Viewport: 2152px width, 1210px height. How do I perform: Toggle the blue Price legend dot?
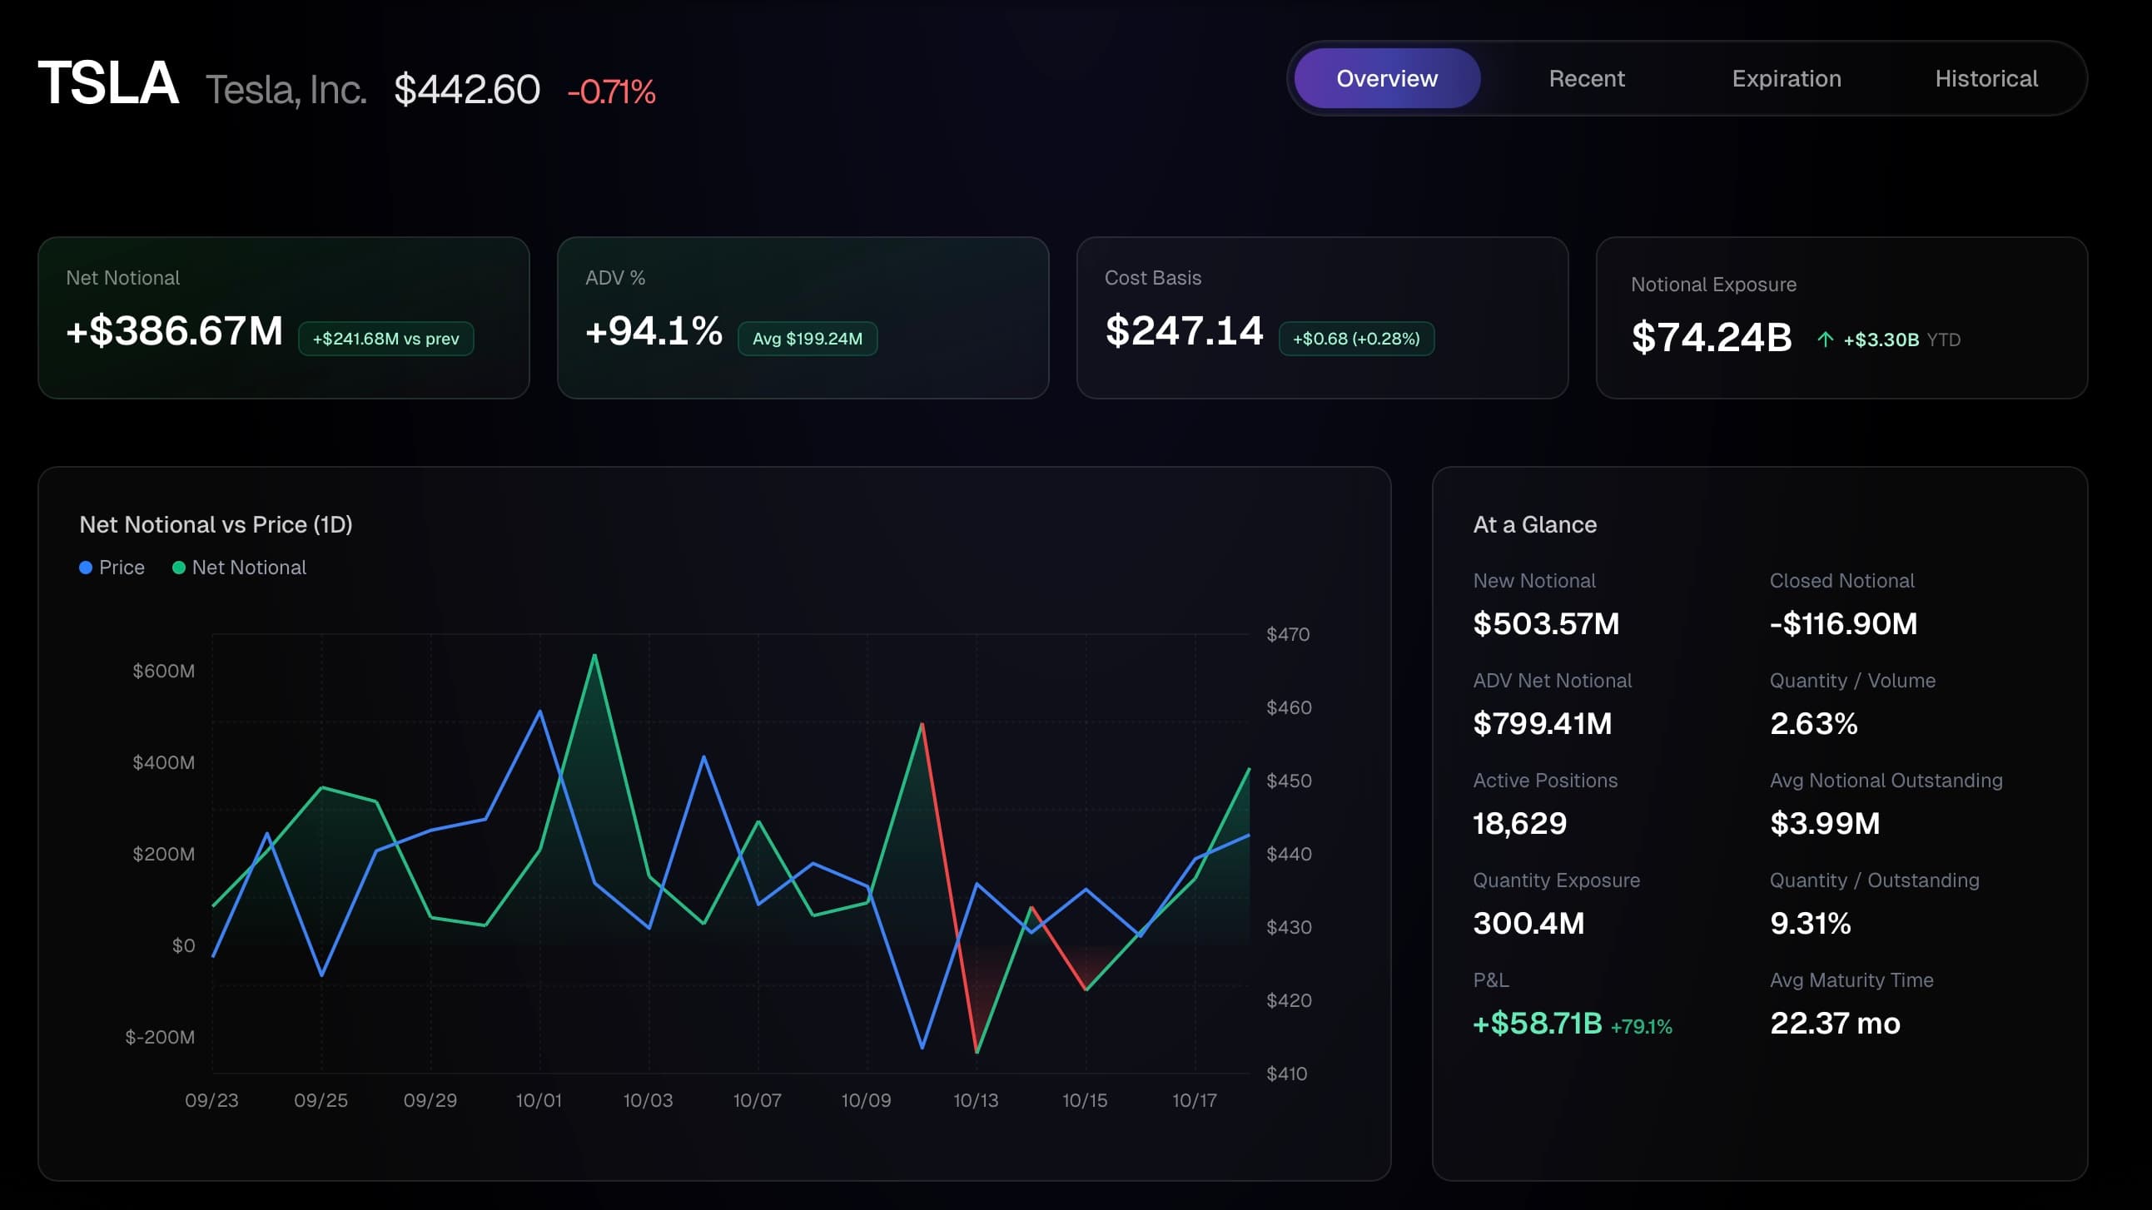pos(86,568)
